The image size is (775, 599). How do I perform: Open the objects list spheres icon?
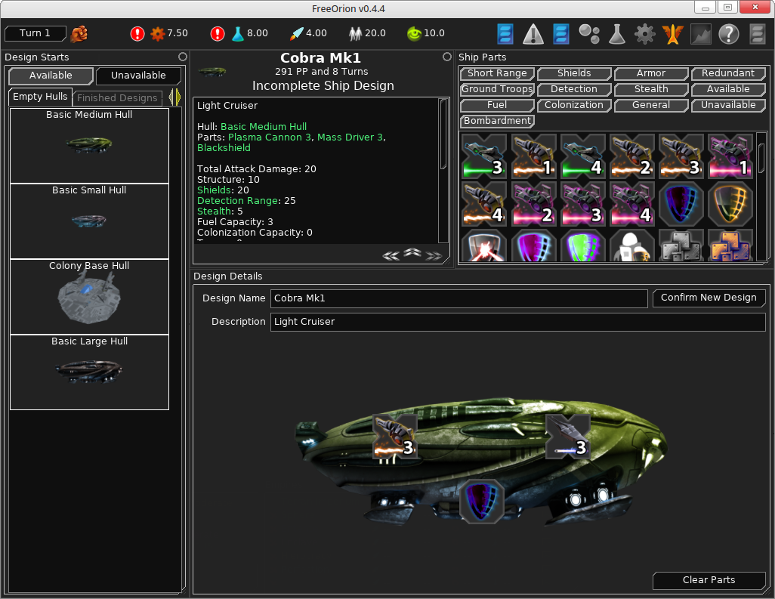click(589, 34)
